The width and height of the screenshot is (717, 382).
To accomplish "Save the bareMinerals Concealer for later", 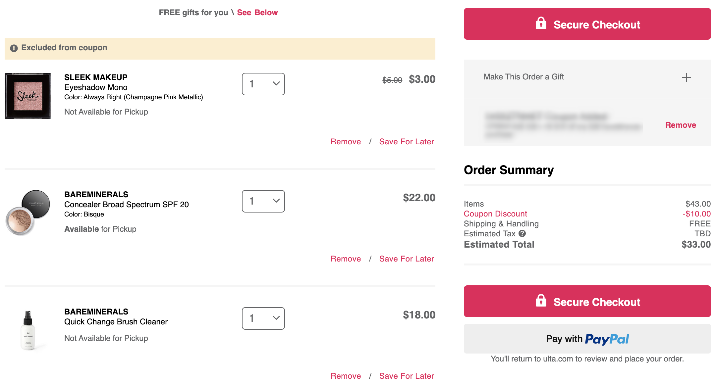I will [x=407, y=259].
